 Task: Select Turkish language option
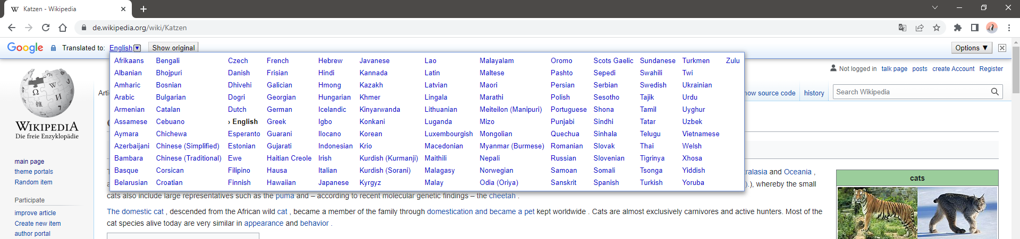click(x=651, y=182)
